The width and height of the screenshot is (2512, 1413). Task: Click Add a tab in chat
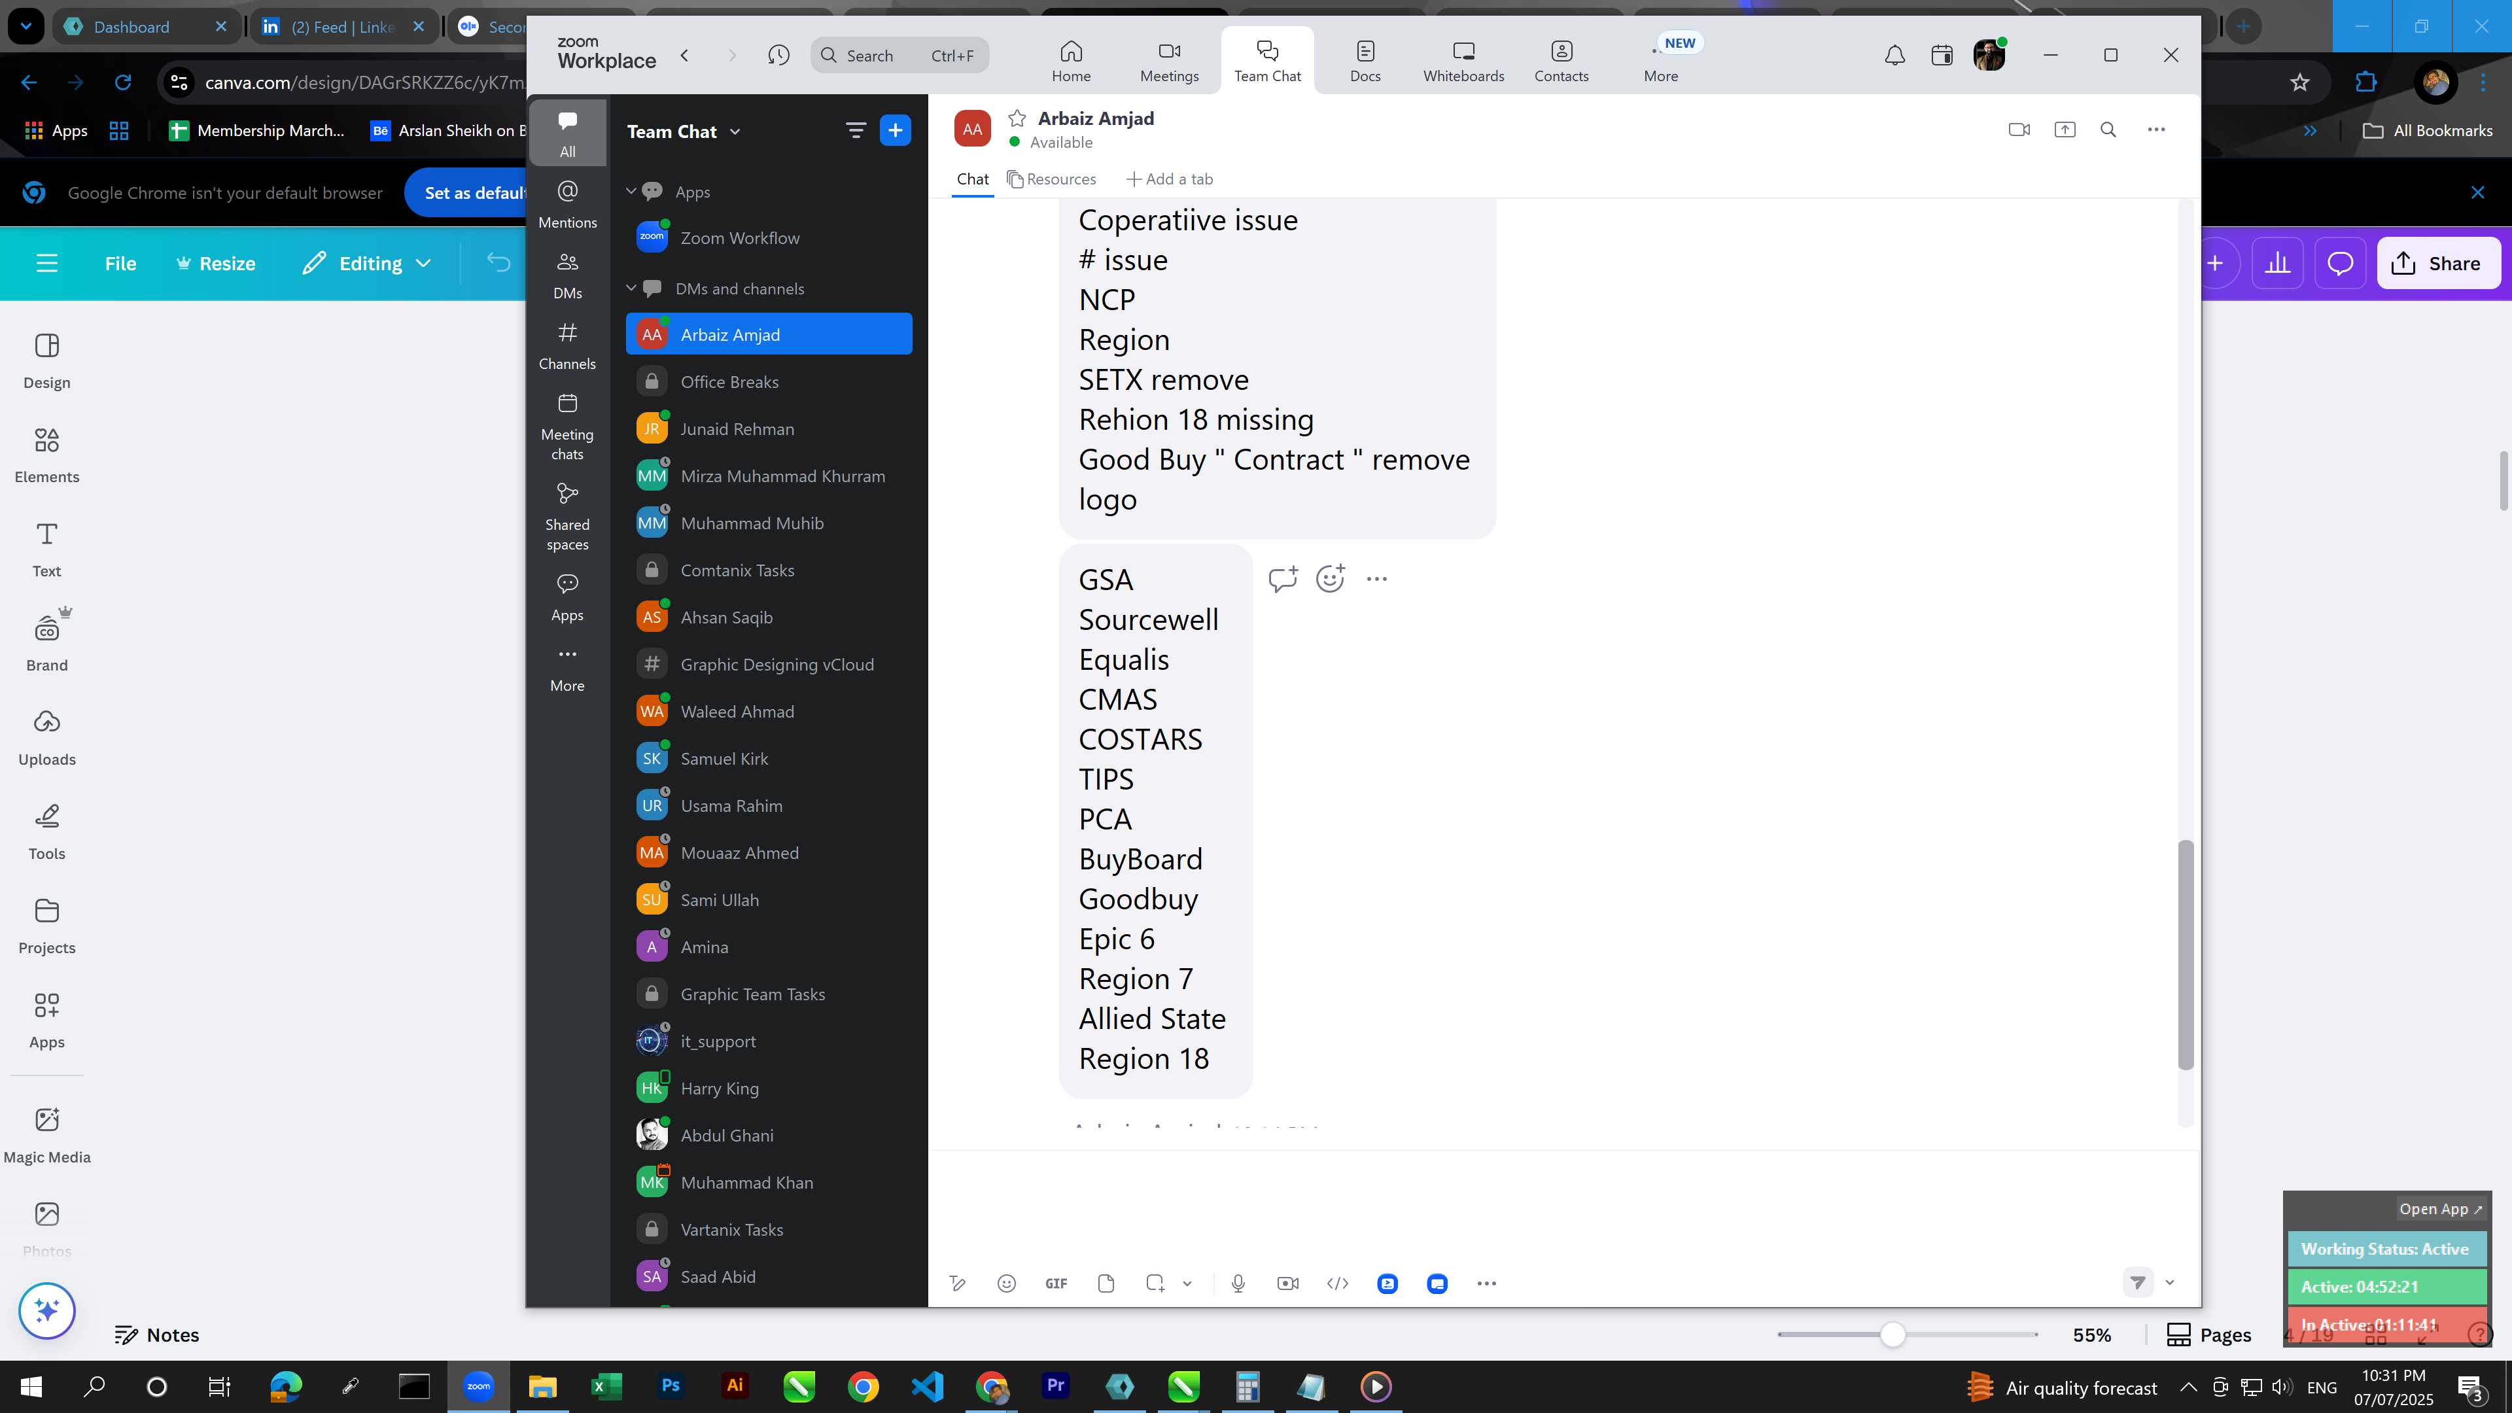(x=1169, y=179)
